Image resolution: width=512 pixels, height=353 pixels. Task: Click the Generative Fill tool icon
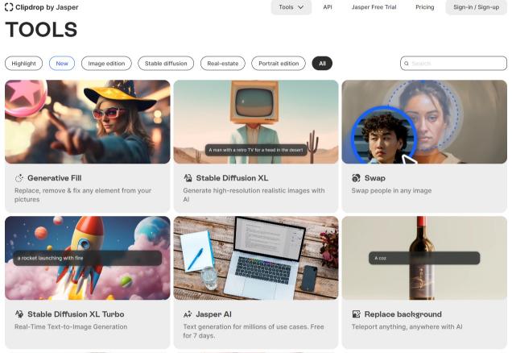point(19,177)
